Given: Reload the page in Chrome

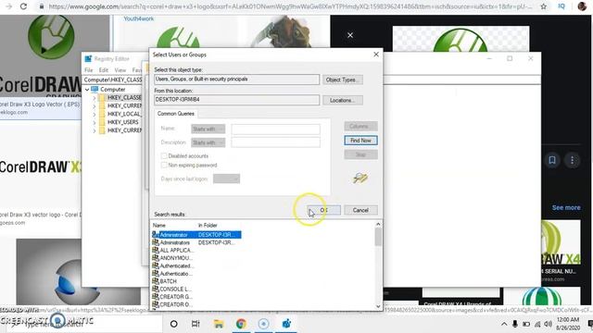Looking at the screenshot, I should point(23,6).
